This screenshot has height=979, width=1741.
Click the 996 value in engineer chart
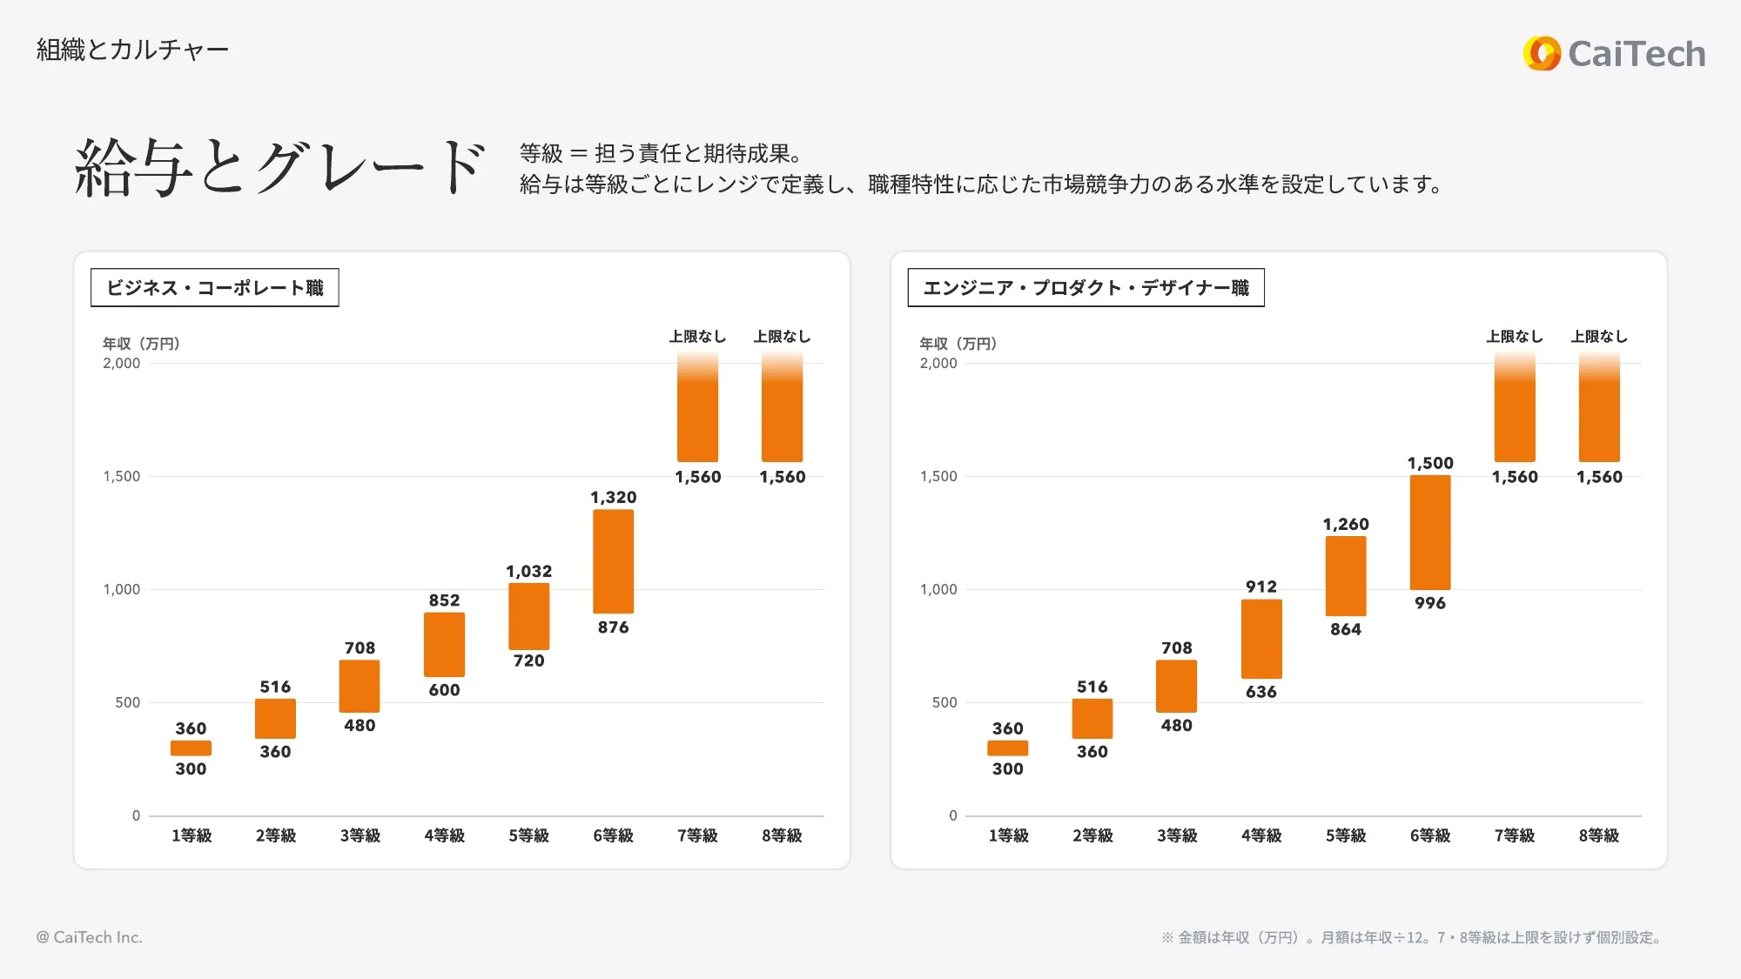click(x=1430, y=603)
